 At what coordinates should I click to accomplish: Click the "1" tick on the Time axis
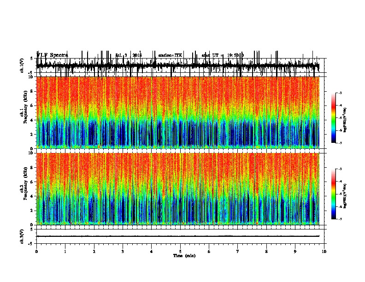tap(65, 251)
